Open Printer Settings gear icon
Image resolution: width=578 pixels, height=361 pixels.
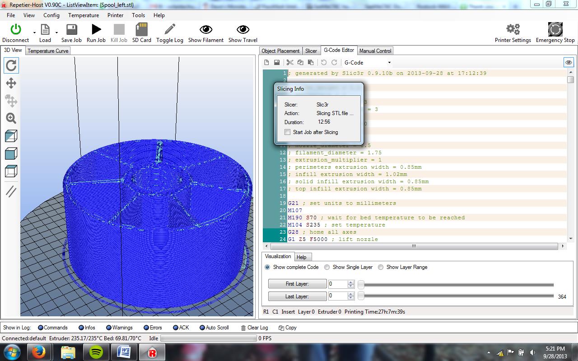pyautogui.click(x=513, y=30)
